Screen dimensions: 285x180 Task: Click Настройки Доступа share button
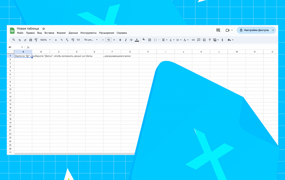[254, 30]
